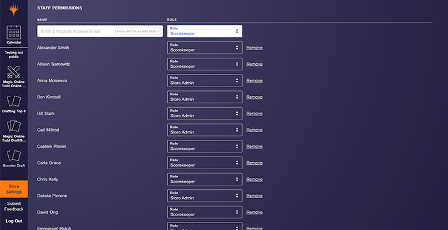Click the Log Out link
This screenshot has width=448, height=230.
(x=14, y=221)
